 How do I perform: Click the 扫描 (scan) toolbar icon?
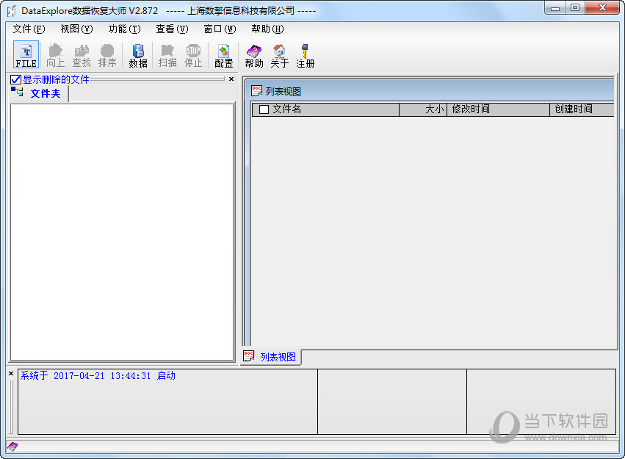coord(167,54)
